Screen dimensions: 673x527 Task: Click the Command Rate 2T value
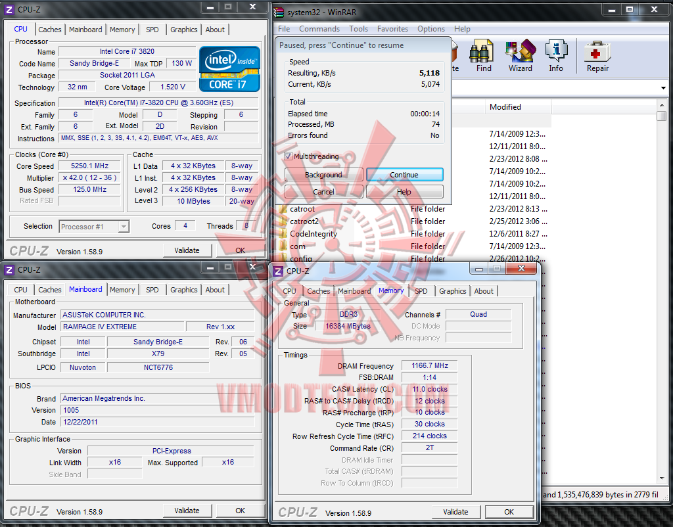[x=430, y=447]
